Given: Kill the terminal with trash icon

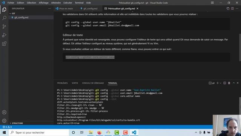Looking at the screenshot, I should [x=229, y=83].
